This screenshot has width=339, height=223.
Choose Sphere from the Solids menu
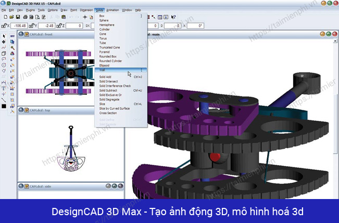click(x=121, y=20)
